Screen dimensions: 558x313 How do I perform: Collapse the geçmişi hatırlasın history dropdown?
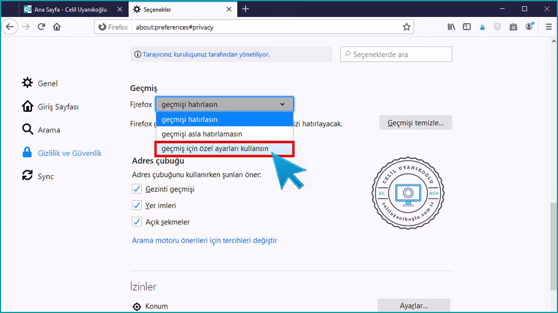pyautogui.click(x=224, y=104)
